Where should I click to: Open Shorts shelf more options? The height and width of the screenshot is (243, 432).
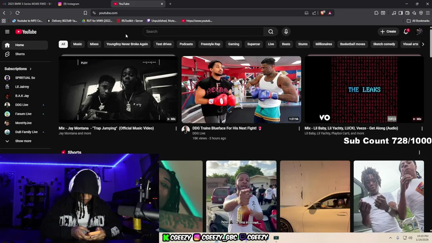pos(419,153)
